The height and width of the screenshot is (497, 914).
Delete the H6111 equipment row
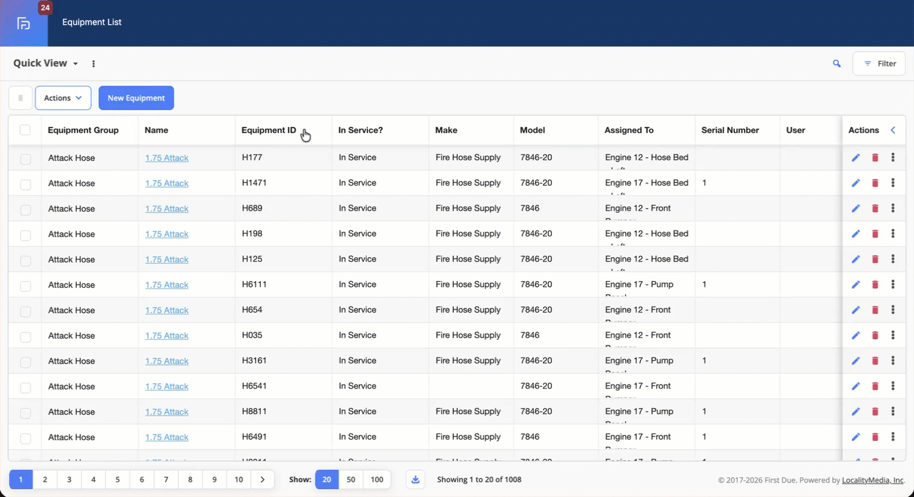(x=875, y=285)
